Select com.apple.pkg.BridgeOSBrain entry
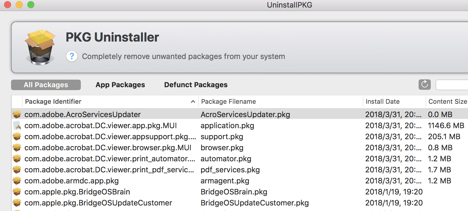Image resolution: width=468 pixels, height=211 pixels. tap(77, 192)
